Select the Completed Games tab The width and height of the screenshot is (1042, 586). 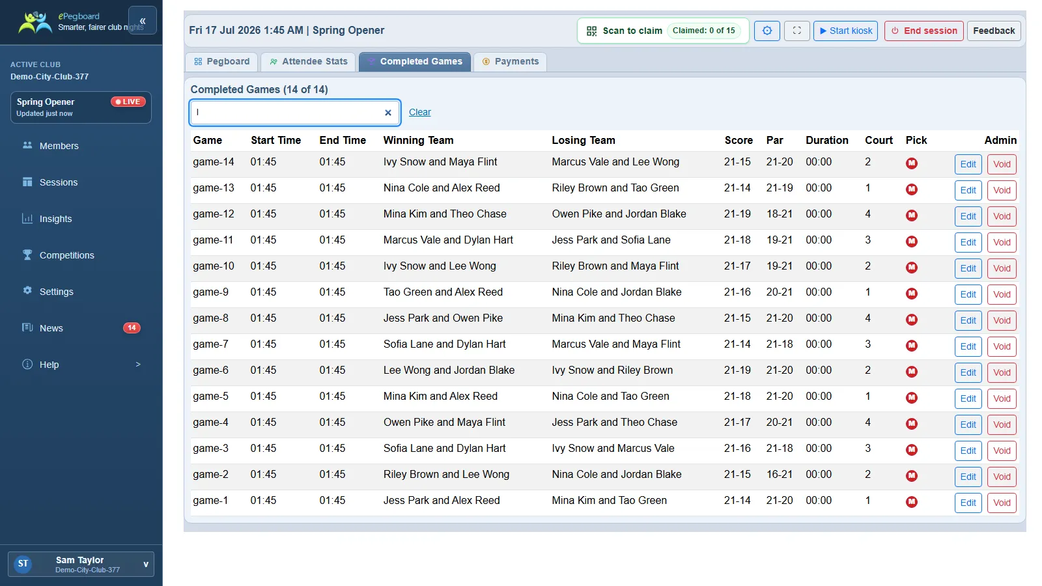415,62
